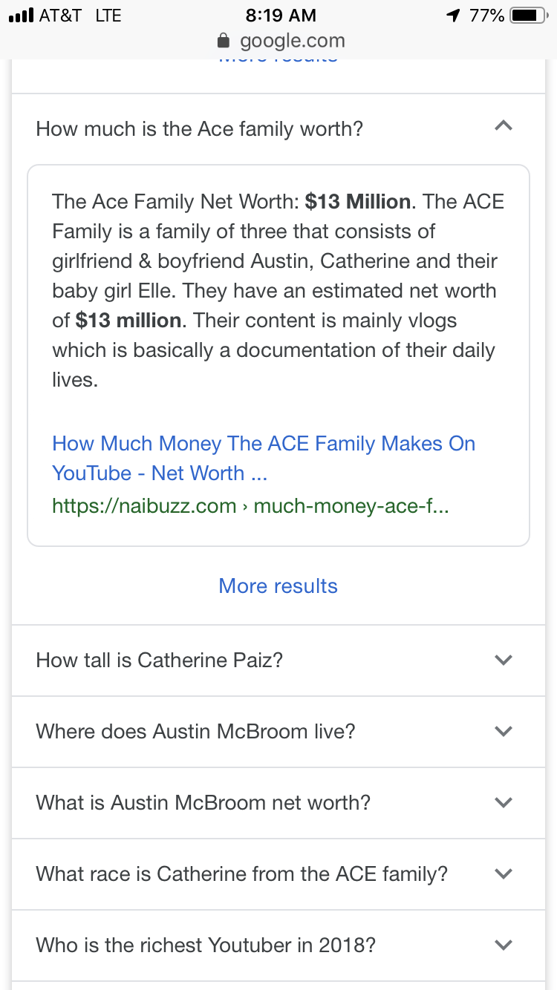Tap the cellular signal bars icon
The image size is (557, 990).
(20, 15)
